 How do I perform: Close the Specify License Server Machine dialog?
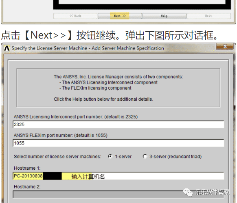(225, 46)
